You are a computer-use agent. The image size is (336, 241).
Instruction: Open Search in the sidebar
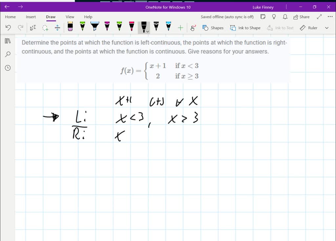(x=7, y=54)
